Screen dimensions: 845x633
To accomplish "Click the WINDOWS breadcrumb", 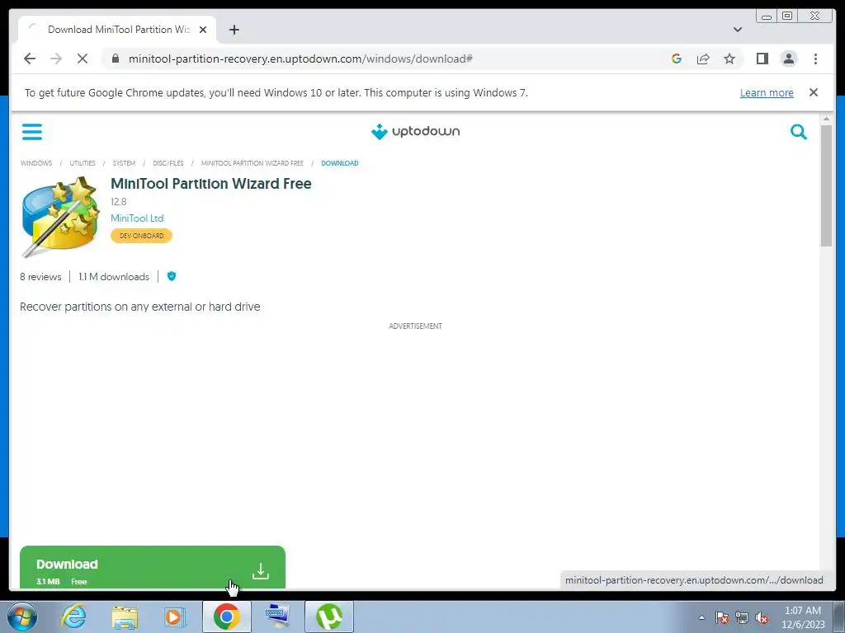I will tap(36, 163).
